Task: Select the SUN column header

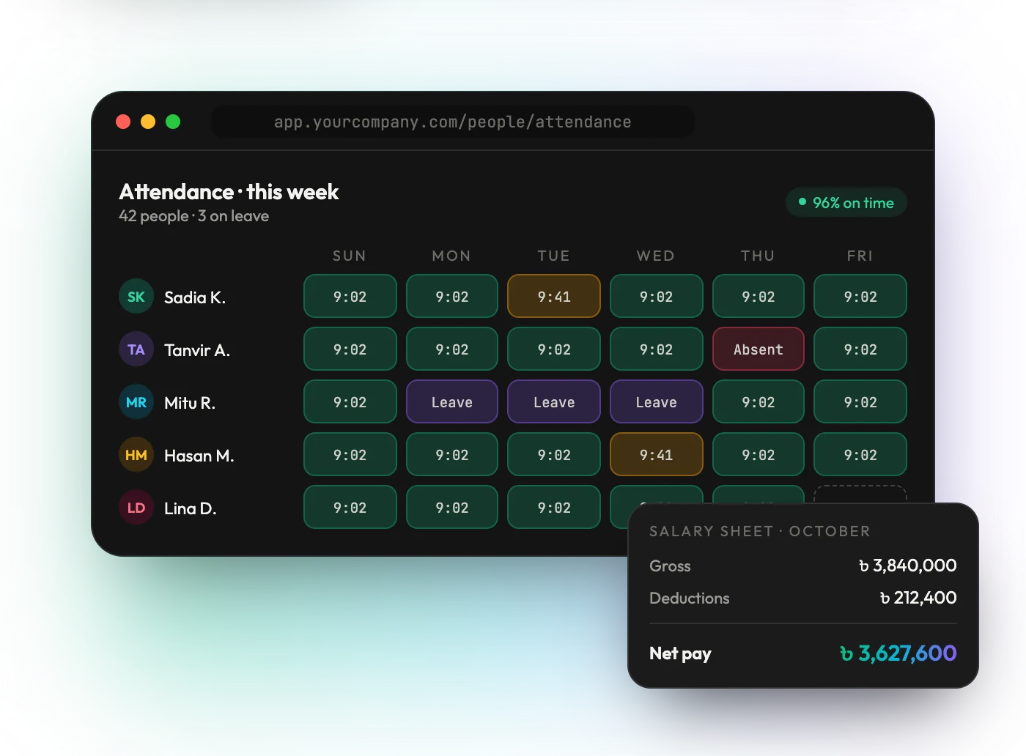Action: point(350,256)
